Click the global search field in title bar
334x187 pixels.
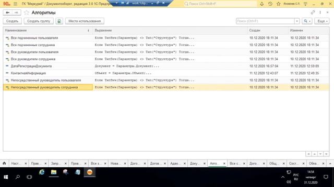(220, 4)
